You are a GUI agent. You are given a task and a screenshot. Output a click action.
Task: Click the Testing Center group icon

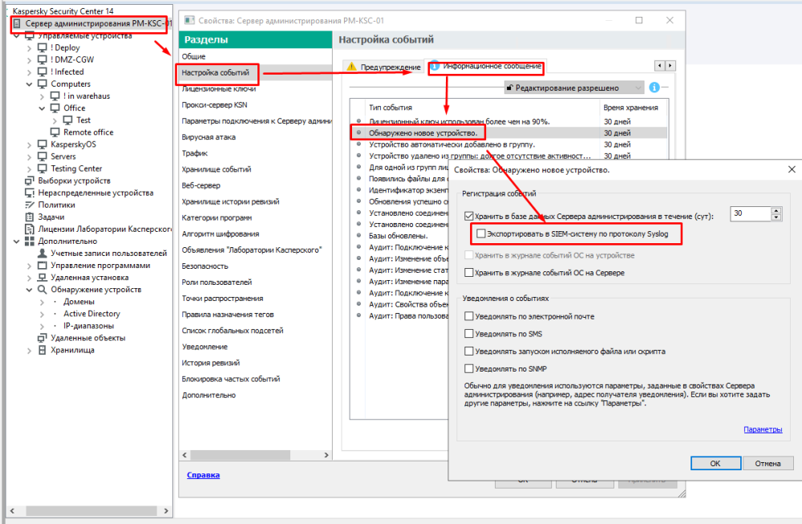(x=43, y=169)
